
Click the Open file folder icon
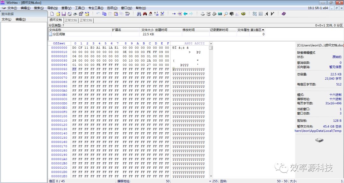pos(58,14)
